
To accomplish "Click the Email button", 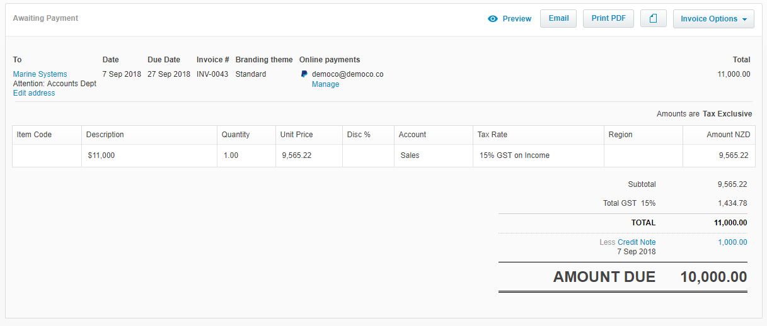I will point(558,18).
